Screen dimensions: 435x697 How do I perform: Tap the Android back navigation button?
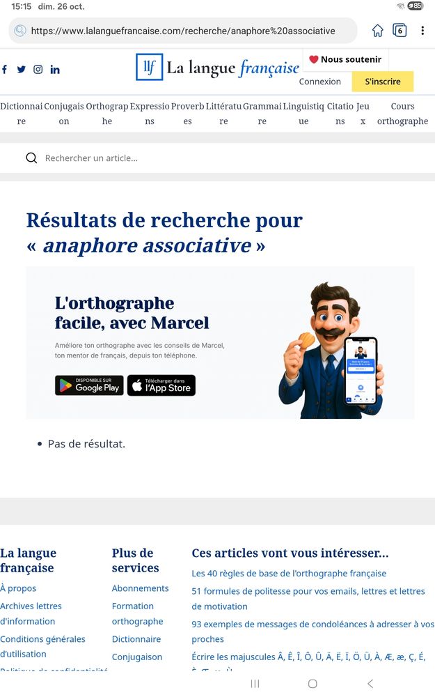(370, 684)
